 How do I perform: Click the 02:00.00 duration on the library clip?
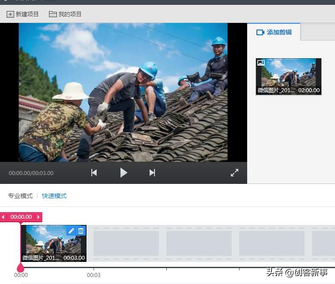[309, 90]
